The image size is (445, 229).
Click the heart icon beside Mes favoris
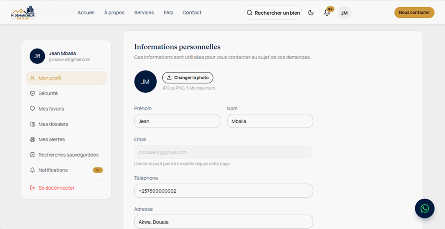tap(32, 109)
